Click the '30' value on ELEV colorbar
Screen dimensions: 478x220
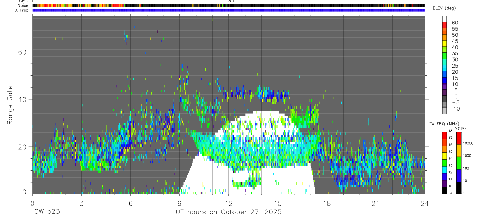coord(454,59)
